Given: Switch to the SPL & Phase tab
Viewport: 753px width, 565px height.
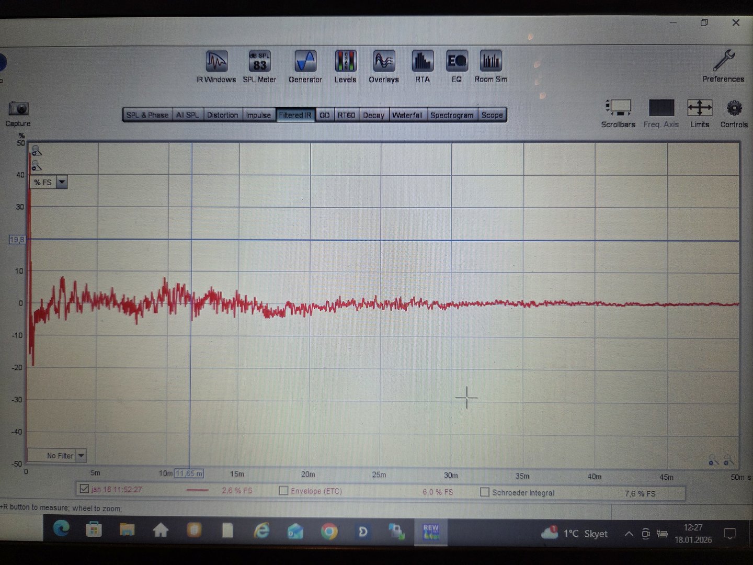Looking at the screenshot, I should pos(147,115).
